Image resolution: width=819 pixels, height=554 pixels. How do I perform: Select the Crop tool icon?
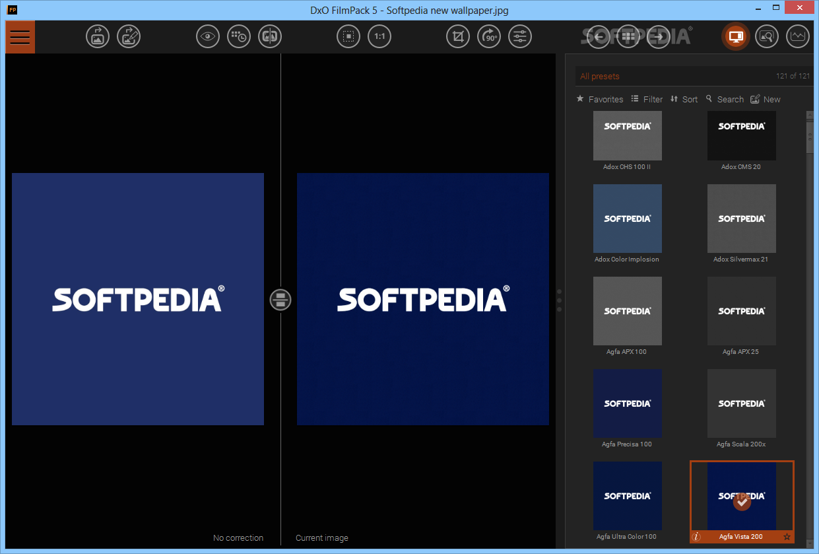[458, 36]
